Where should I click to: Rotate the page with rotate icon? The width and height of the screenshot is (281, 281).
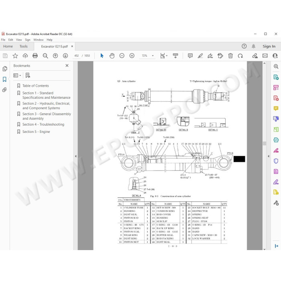pyautogui.click(x=240, y=56)
